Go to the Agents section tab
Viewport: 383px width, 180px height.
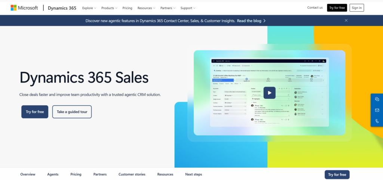pyautogui.click(x=53, y=174)
